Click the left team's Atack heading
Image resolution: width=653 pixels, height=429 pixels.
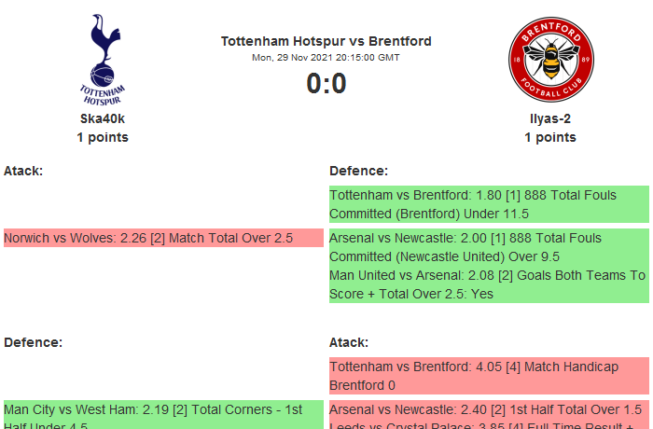pyautogui.click(x=23, y=171)
